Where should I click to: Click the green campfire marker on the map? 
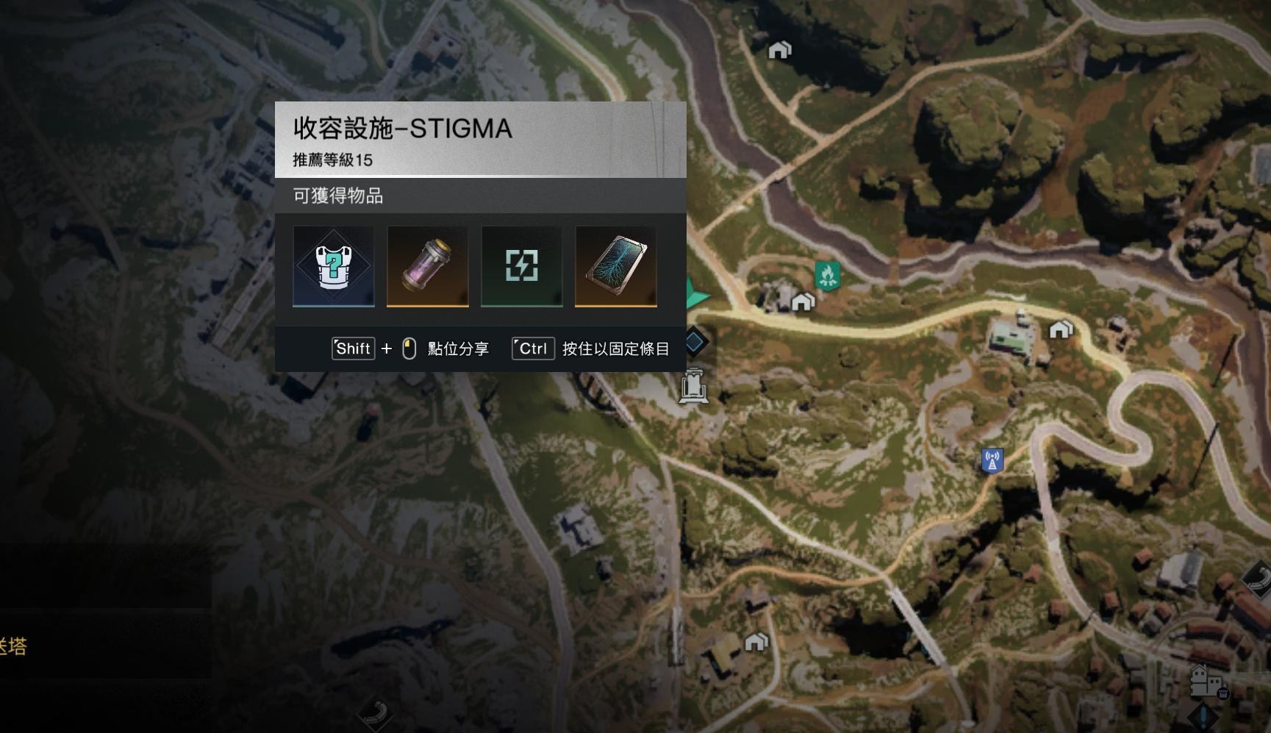[827, 276]
